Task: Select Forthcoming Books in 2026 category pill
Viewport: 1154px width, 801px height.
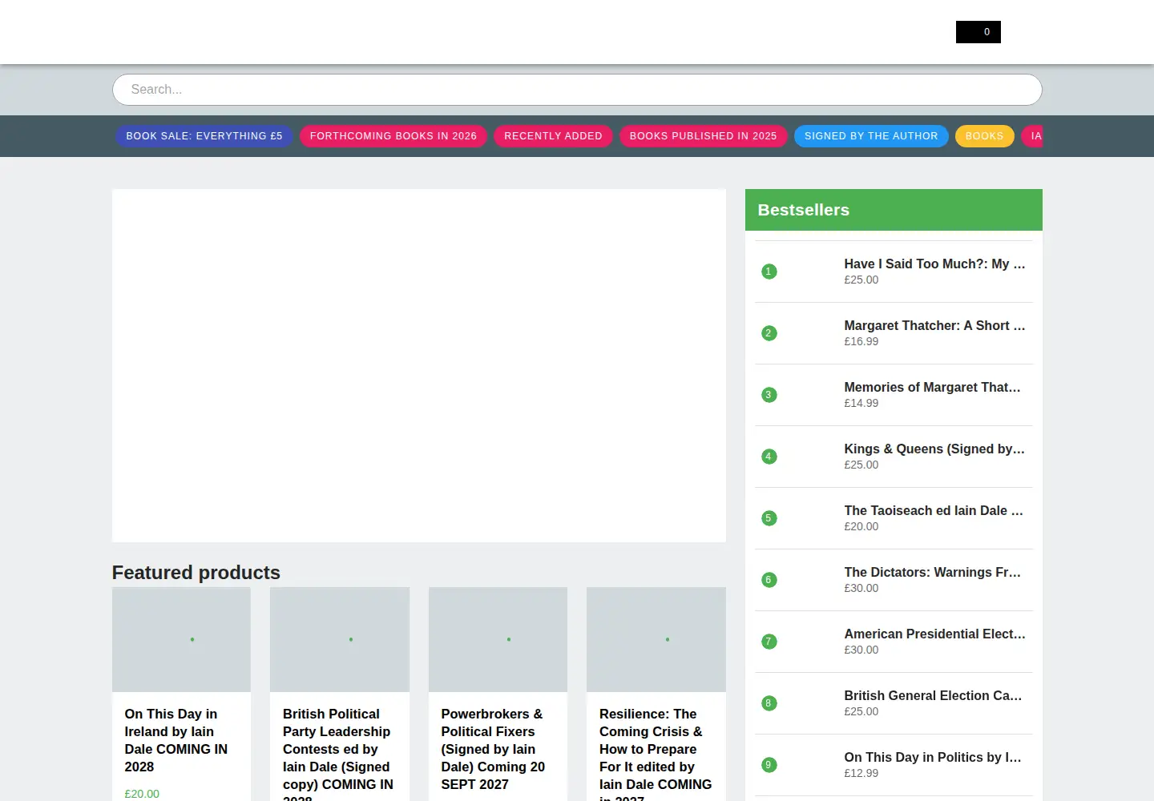Action: pyautogui.click(x=393, y=136)
